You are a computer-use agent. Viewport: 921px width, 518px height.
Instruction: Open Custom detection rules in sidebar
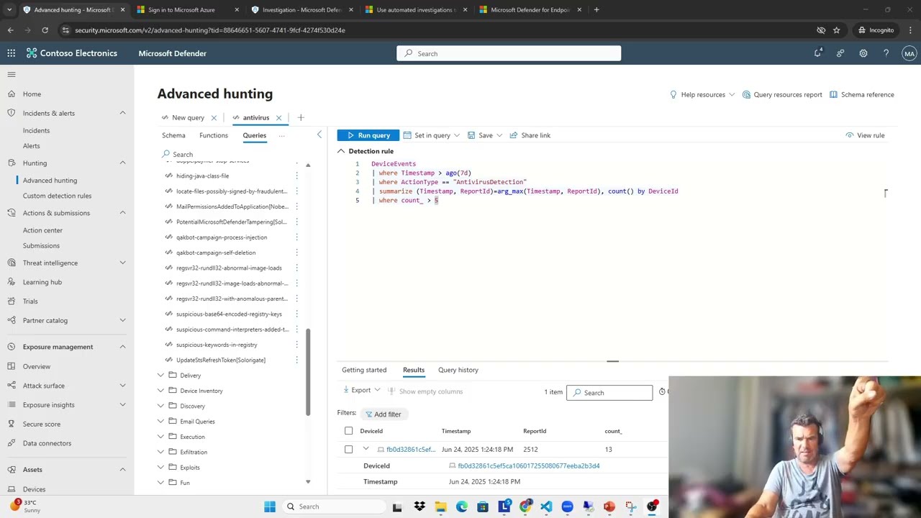tap(57, 196)
